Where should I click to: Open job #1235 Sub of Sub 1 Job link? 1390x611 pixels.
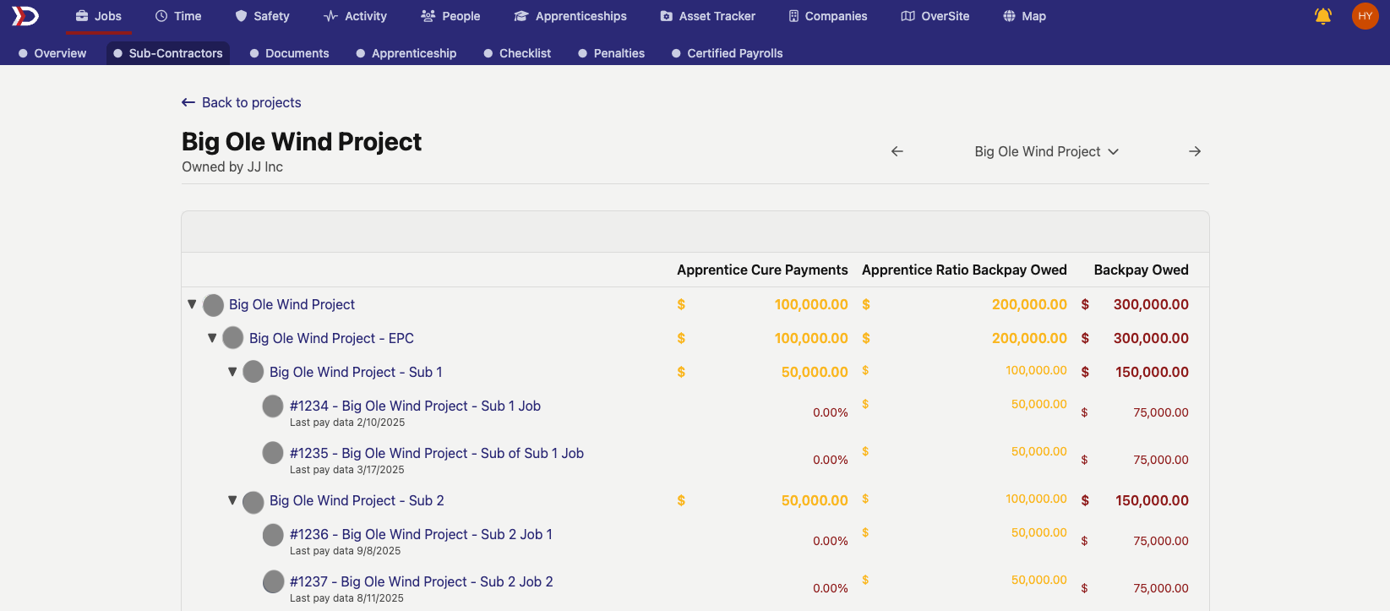(436, 453)
